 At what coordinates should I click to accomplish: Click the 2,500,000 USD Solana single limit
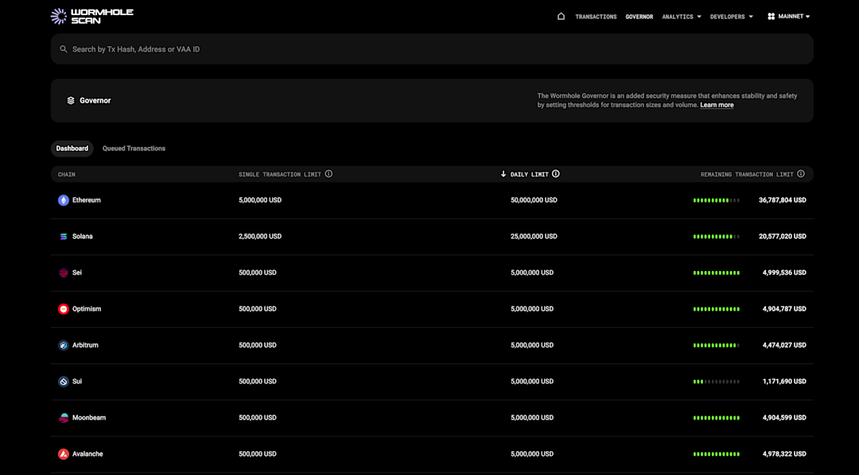coord(259,237)
